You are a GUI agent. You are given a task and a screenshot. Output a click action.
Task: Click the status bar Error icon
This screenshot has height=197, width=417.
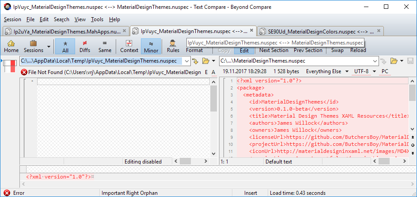(x=7, y=193)
